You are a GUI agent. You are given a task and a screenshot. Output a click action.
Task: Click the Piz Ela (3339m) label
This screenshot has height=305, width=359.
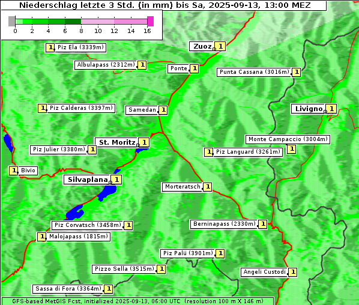click(x=80, y=47)
